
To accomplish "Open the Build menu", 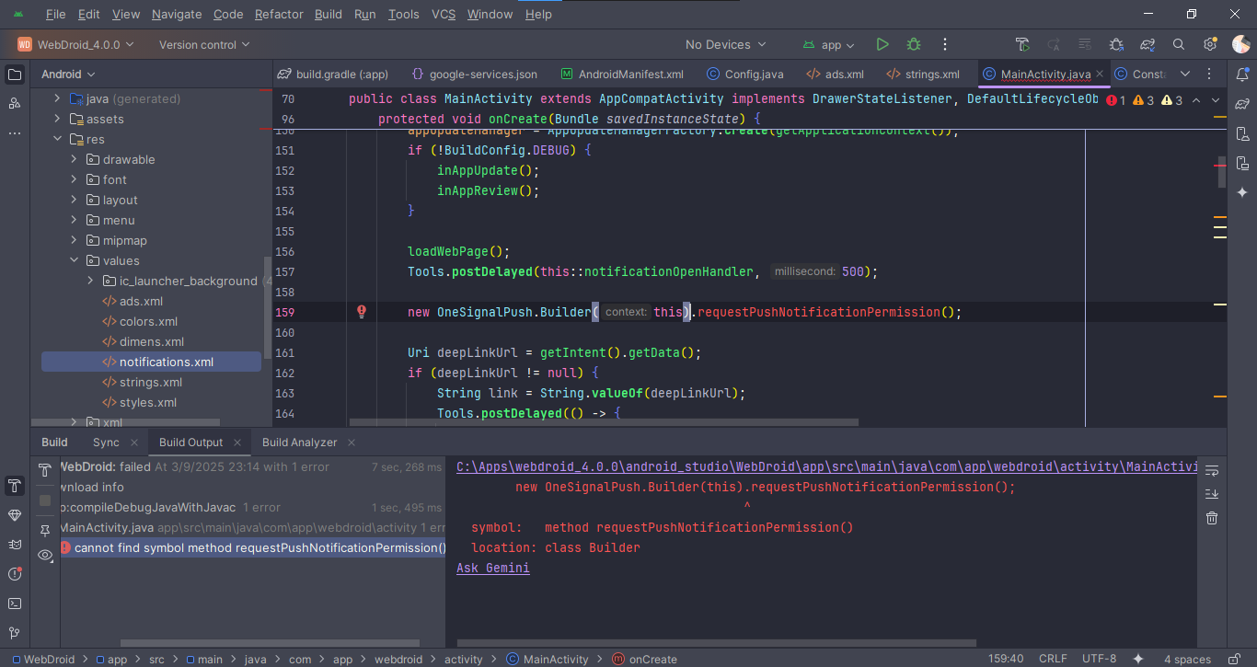I will 329,14.
